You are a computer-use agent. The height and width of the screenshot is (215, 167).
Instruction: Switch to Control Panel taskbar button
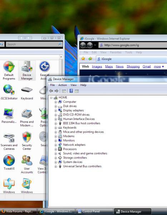(x=94, y=211)
